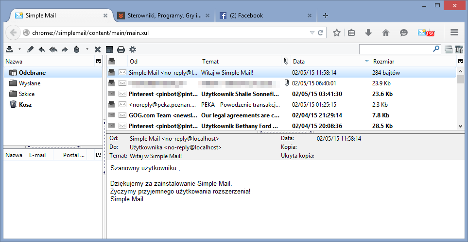Reload the current page

click(320, 33)
